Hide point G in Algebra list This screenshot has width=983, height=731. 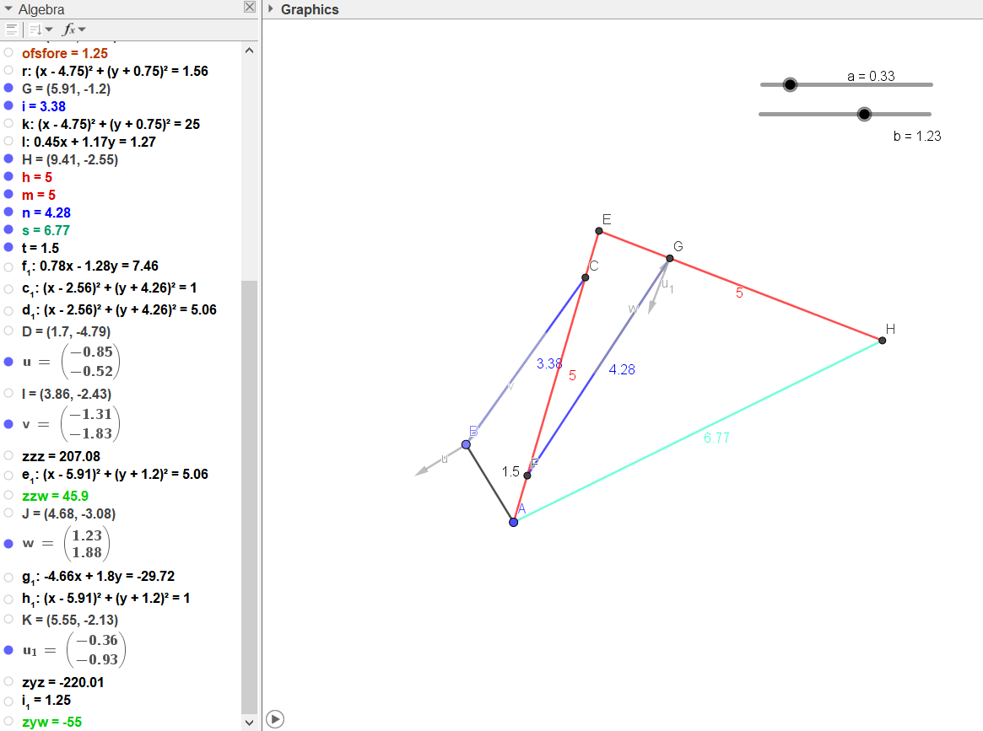coord(8,88)
